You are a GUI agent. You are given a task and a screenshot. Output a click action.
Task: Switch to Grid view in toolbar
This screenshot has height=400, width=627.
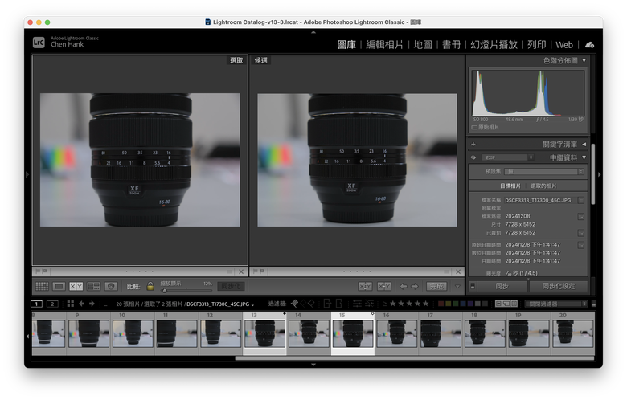tap(42, 286)
